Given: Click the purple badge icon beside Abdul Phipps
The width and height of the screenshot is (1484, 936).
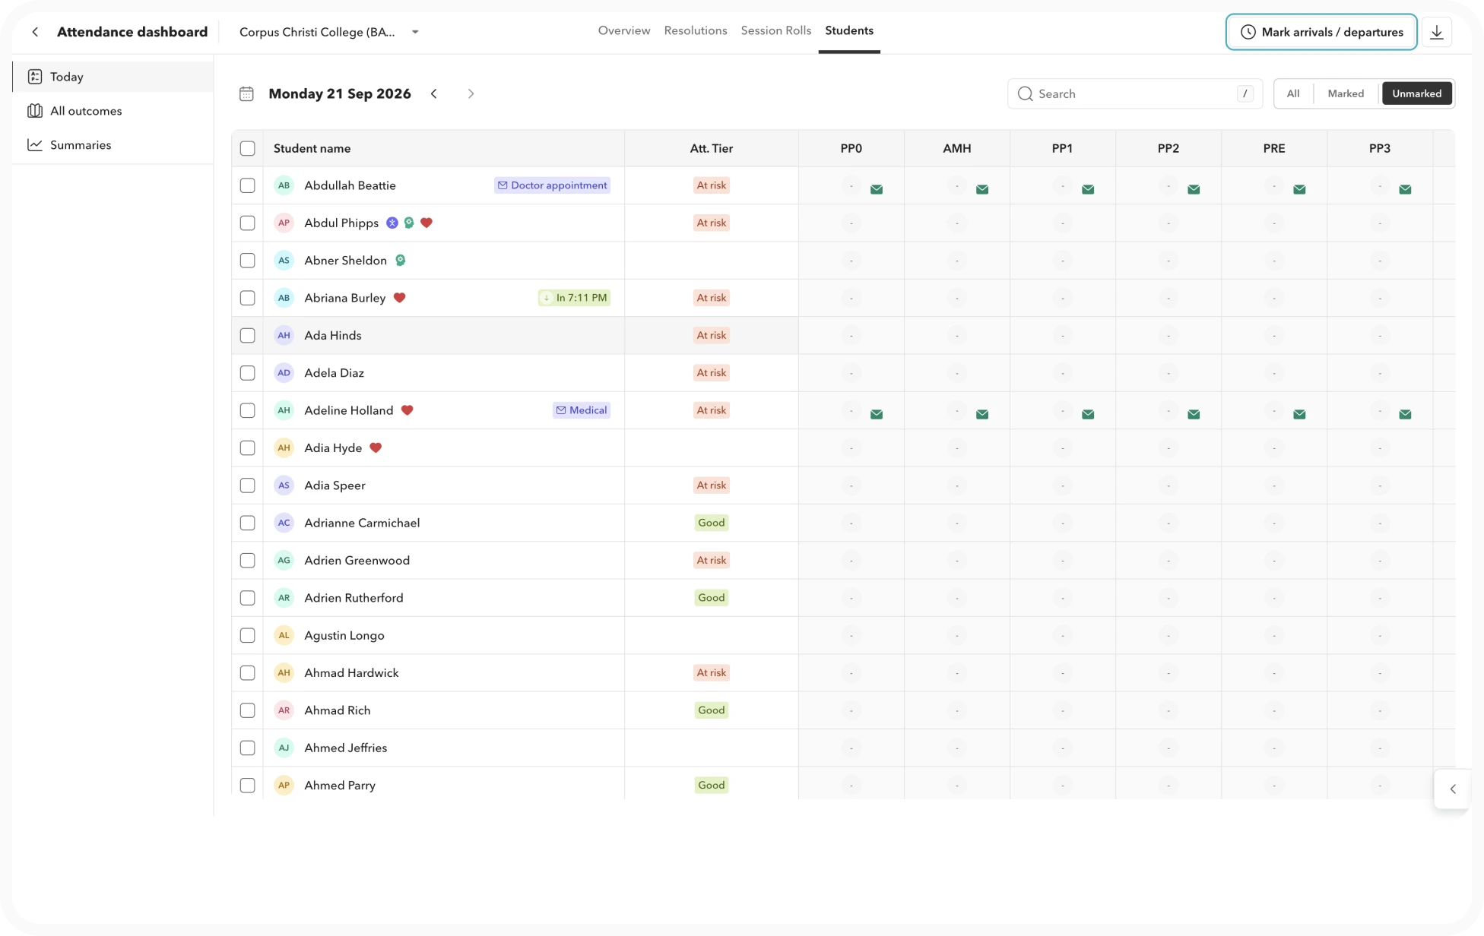Looking at the screenshot, I should pyautogui.click(x=392, y=223).
